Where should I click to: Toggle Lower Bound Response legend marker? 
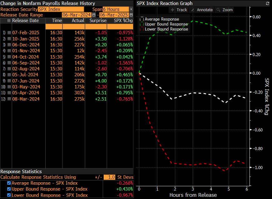click(142, 29)
